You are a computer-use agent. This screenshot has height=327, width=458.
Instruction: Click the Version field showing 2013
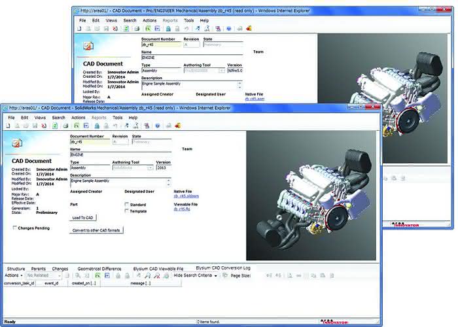[164, 168]
